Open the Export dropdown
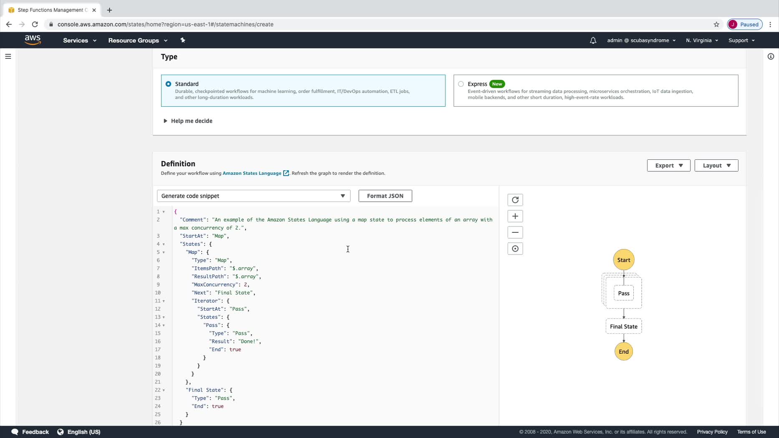Viewport: 779px width, 438px height. 668,166
